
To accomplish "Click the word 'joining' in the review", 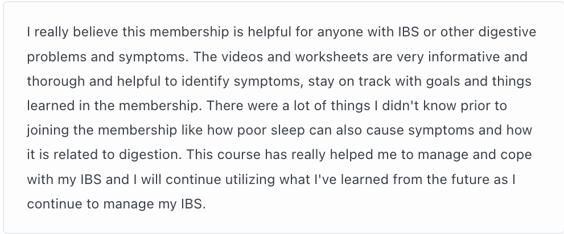I will click(45, 131).
